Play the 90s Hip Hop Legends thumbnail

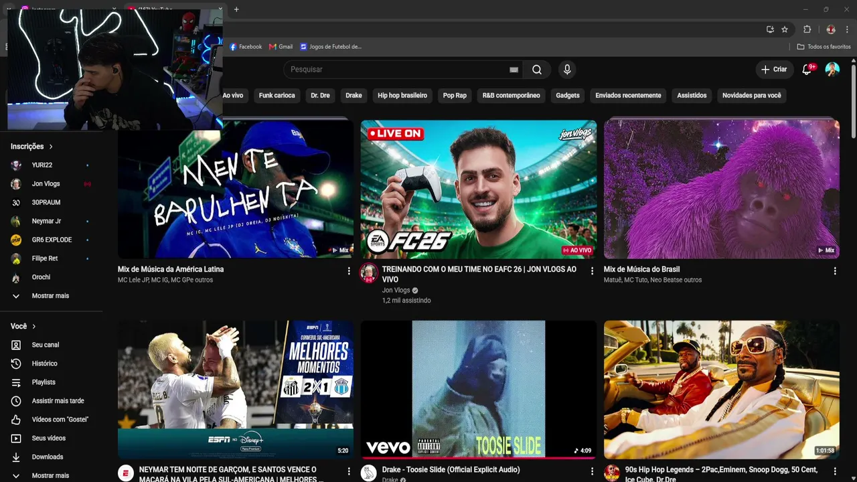(722, 390)
